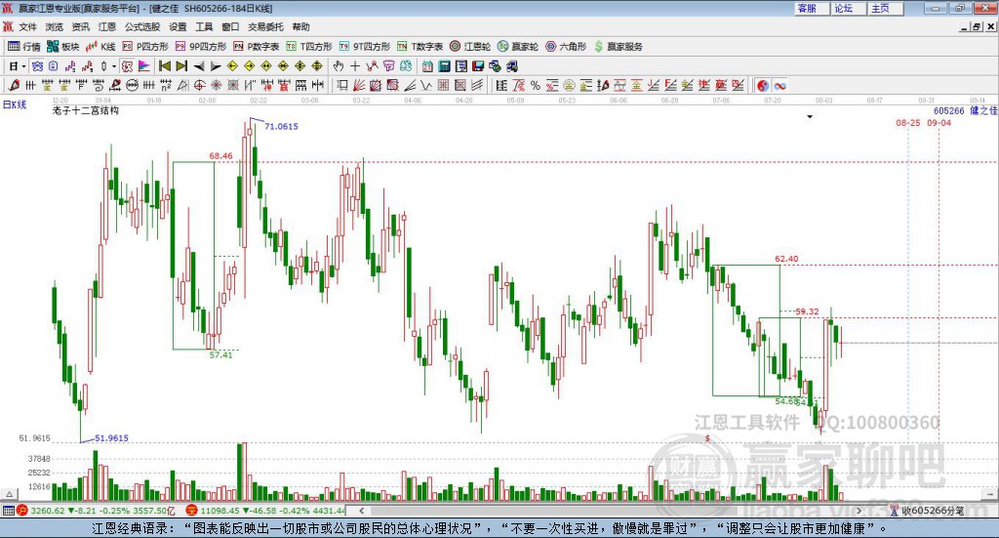Click the 论坛 forum button

click(849, 8)
